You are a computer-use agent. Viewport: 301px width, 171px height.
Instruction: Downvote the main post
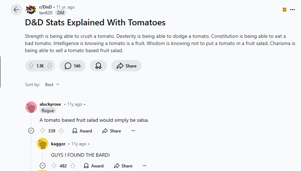click(x=49, y=66)
